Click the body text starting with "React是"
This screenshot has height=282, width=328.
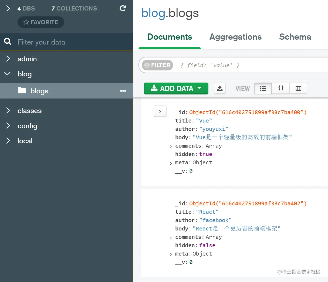(x=236, y=229)
